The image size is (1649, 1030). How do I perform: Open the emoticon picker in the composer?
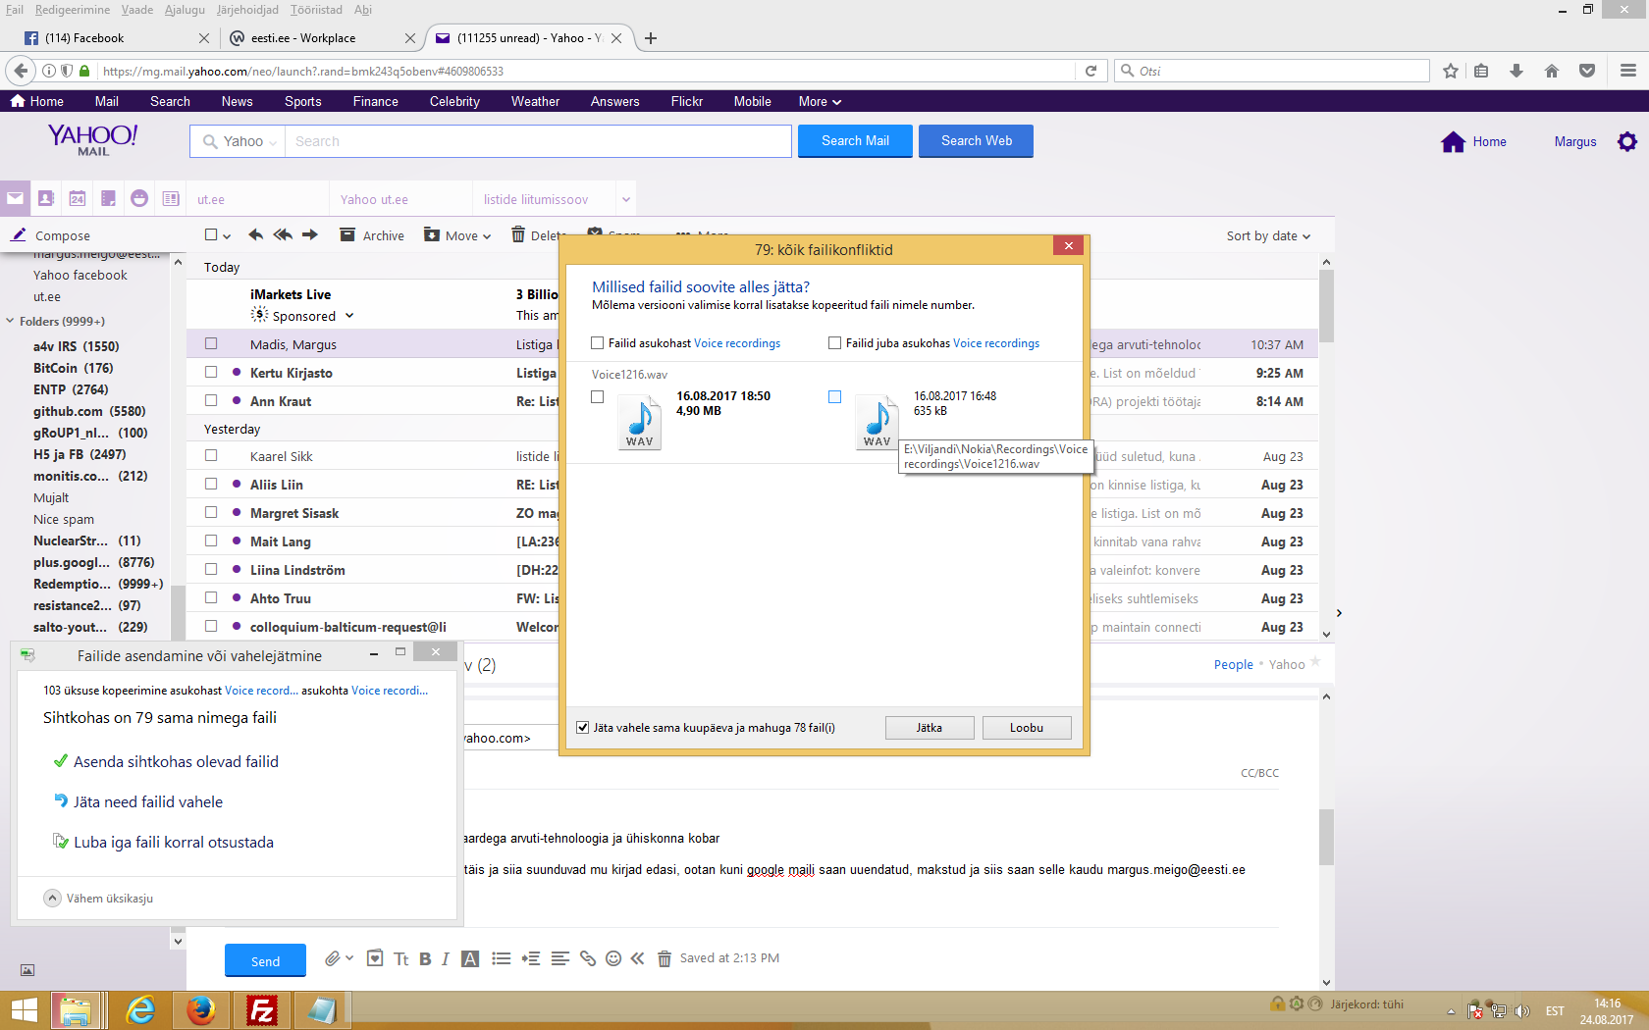tap(613, 958)
